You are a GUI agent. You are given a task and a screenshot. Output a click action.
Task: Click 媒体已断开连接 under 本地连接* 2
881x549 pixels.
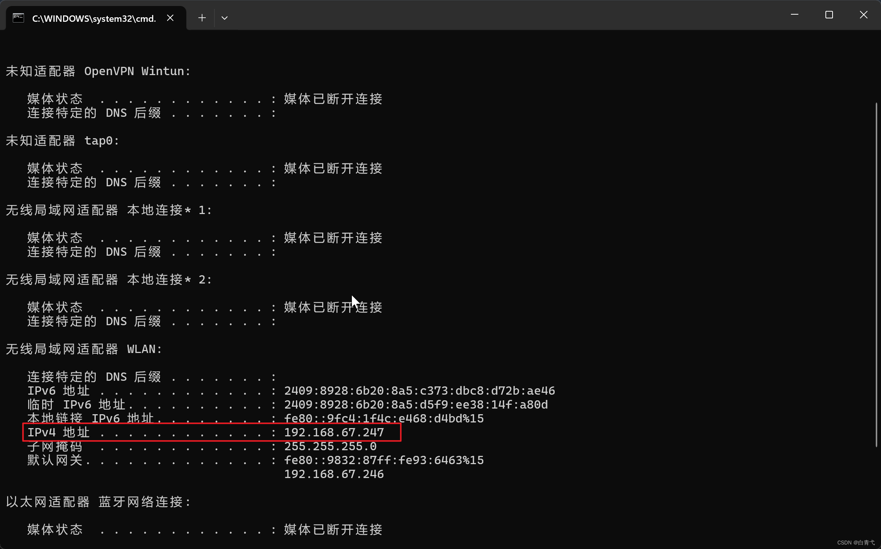pyautogui.click(x=333, y=307)
